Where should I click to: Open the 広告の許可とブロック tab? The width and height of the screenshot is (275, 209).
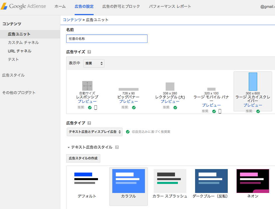click(121, 6)
